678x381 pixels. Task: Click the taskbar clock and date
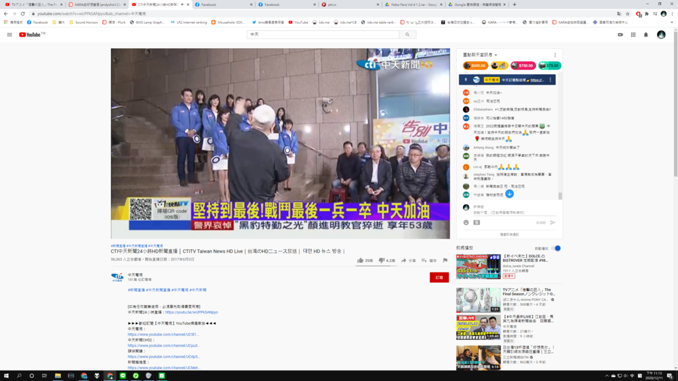654,376
